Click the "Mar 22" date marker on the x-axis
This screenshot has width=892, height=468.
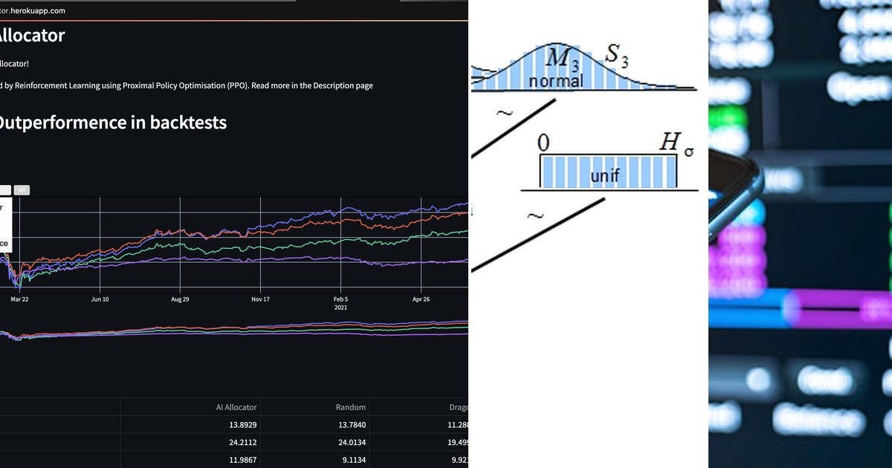coord(19,299)
